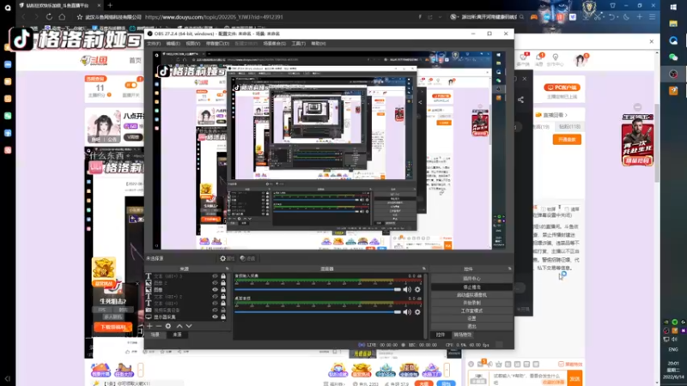The width and height of the screenshot is (687, 386).
Task: Click the 首页 link on Douyu page
Action: [x=136, y=60]
